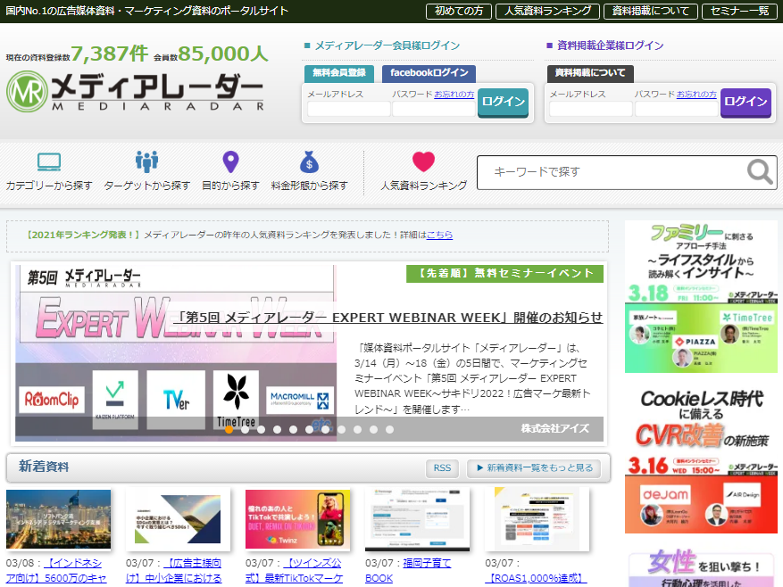Open the 福岡子育て BOOK thumbnail
The image size is (783, 587).
click(x=418, y=519)
